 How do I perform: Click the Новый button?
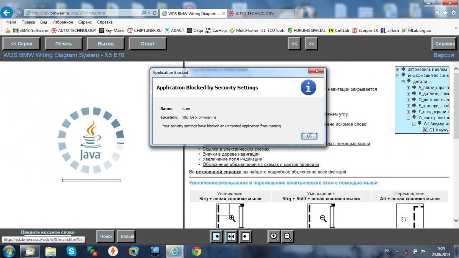point(127,237)
